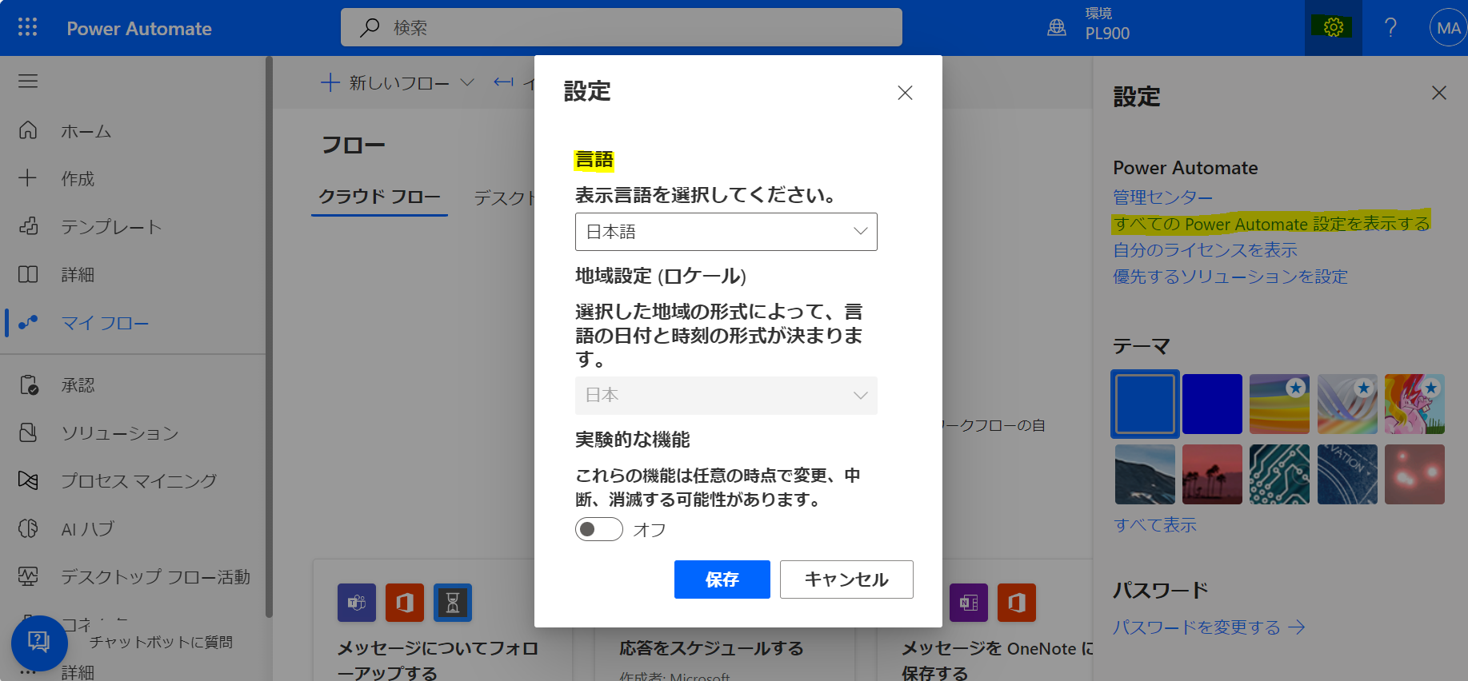Select the blue blueprint theme
This screenshot has height=681, width=1468.
[1347, 474]
